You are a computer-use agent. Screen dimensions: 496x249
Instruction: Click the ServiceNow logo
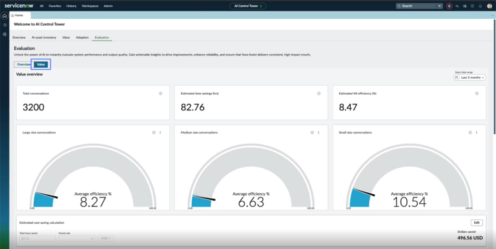point(19,6)
